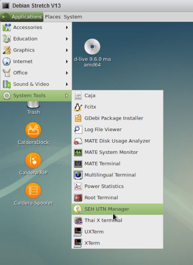Launch SEH UTN Manager from the menu
The height and width of the screenshot is (265, 193).
[118, 209]
